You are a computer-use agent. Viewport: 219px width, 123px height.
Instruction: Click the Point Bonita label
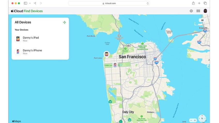point(91,36)
